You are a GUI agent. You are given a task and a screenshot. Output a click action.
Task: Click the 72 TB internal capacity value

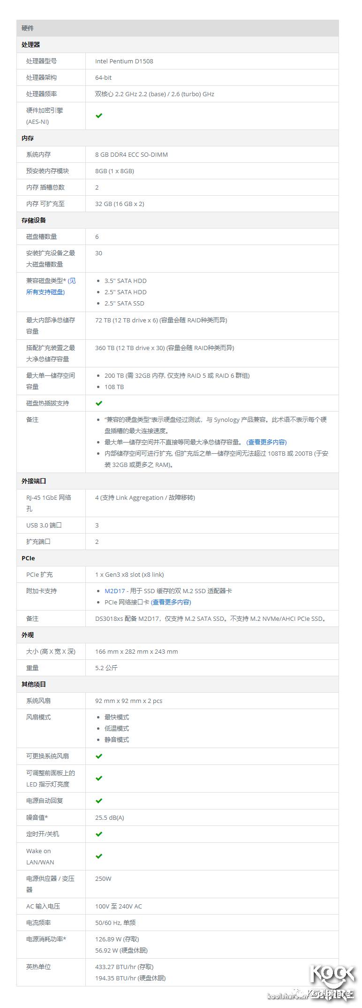point(161,320)
